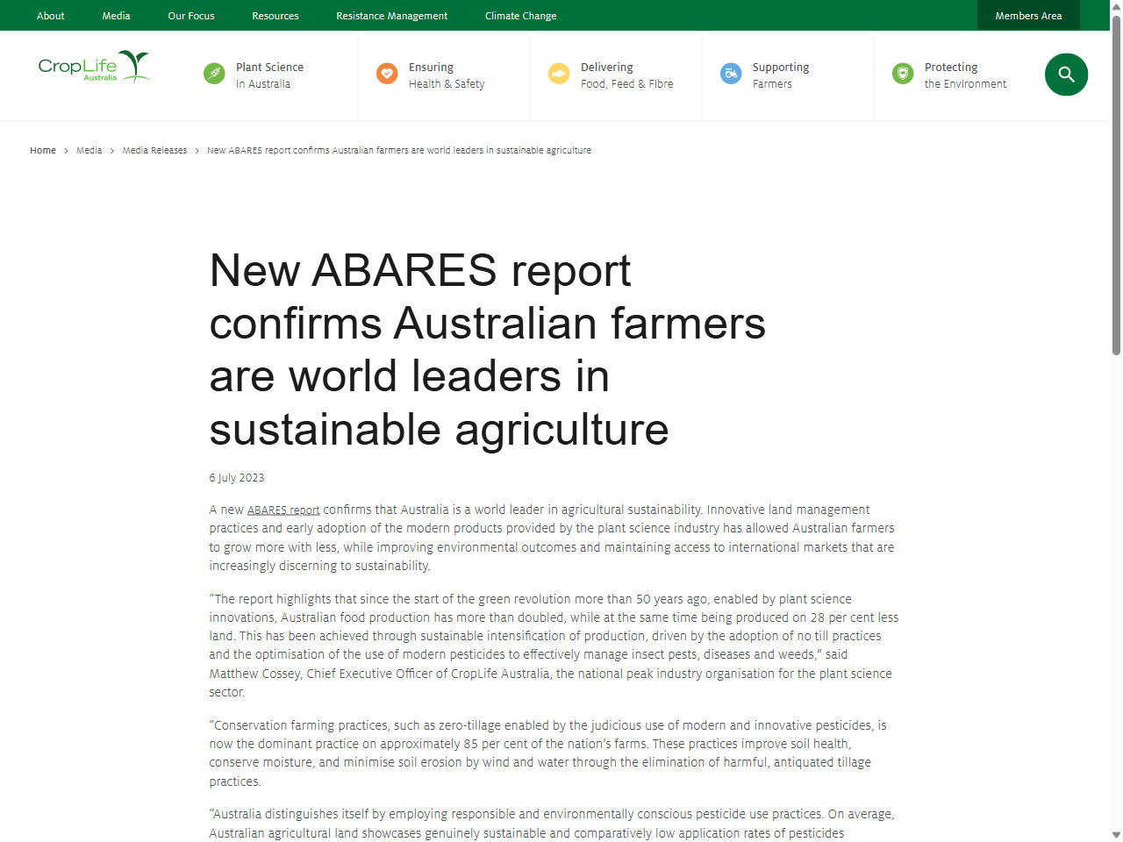This screenshot has height=842, width=1123.
Task: Open Media Releases from the breadcrumb
Action: (154, 150)
